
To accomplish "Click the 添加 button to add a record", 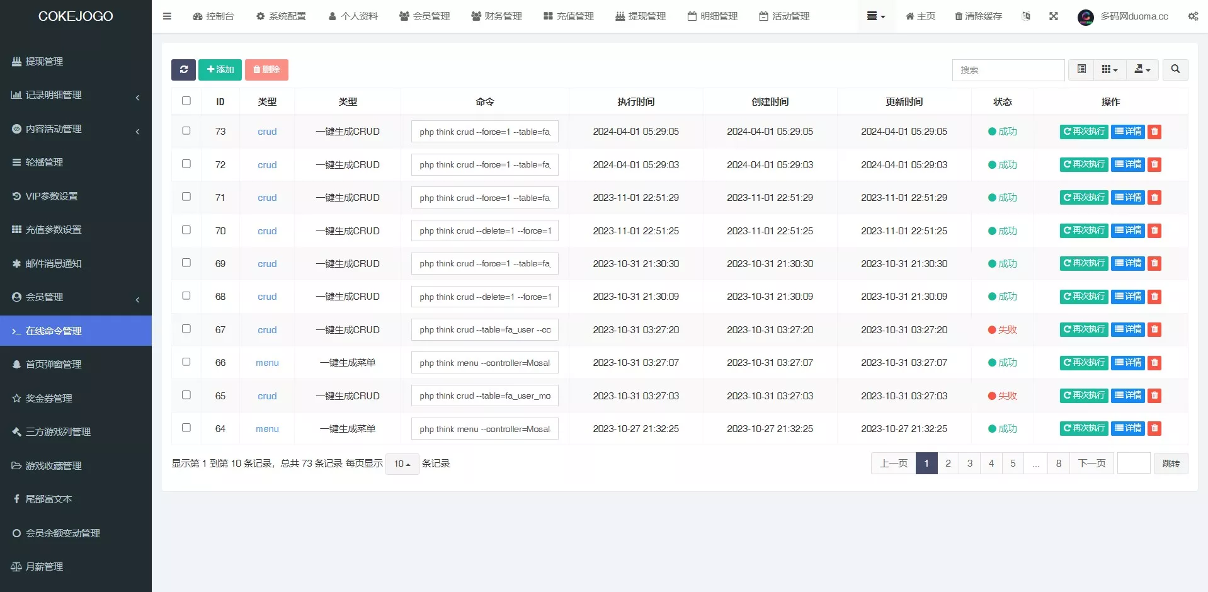I will coord(220,70).
